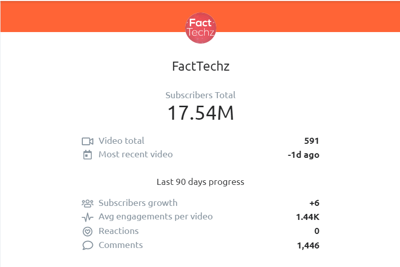Click the FactTechz channel avatar logo

pos(201,28)
